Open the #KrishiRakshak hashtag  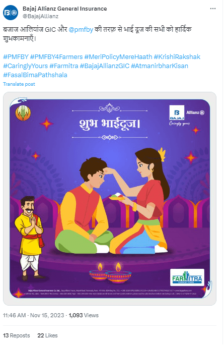click(177, 57)
